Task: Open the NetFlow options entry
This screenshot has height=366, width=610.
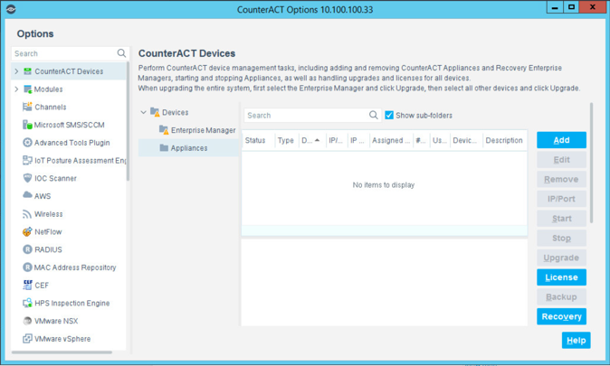Action: 48,232
